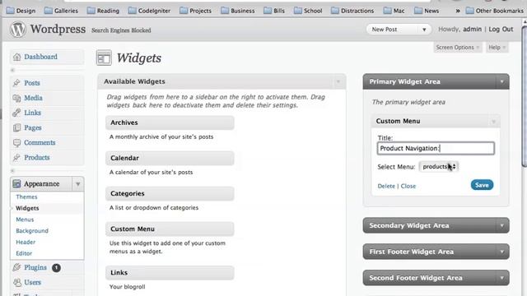Click the WordPress logo icon

(x=17, y=30)
